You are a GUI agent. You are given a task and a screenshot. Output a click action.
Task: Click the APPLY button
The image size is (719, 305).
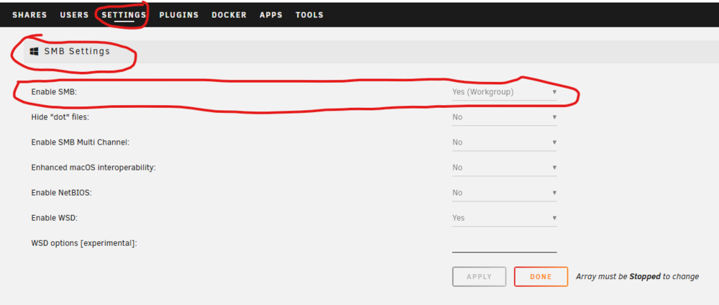(479, 276)
